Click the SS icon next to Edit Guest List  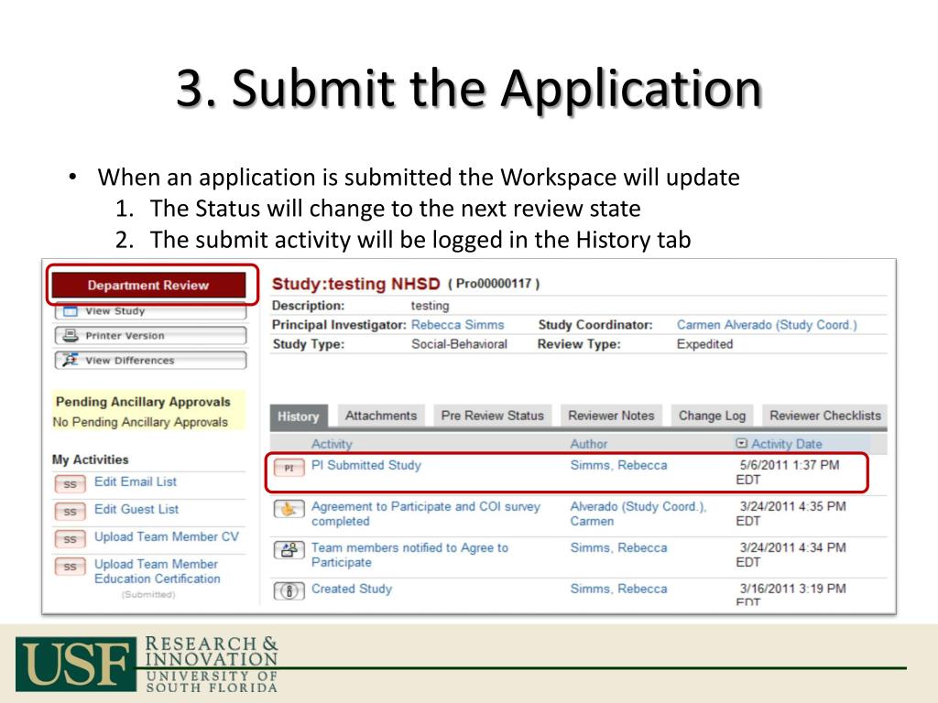tap(70, 511)
